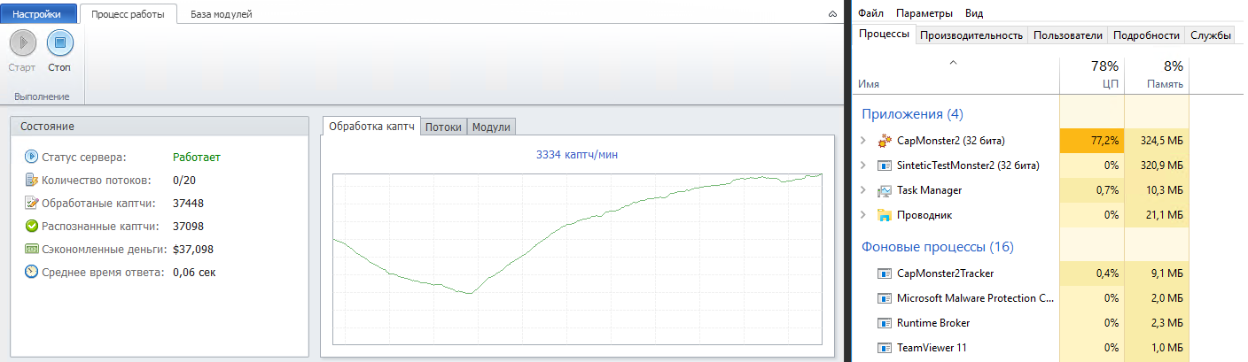Toggle sort order arrow above Имя column
The width and height of the screenshot is (1248, 362).
click(x=954, y=62)
